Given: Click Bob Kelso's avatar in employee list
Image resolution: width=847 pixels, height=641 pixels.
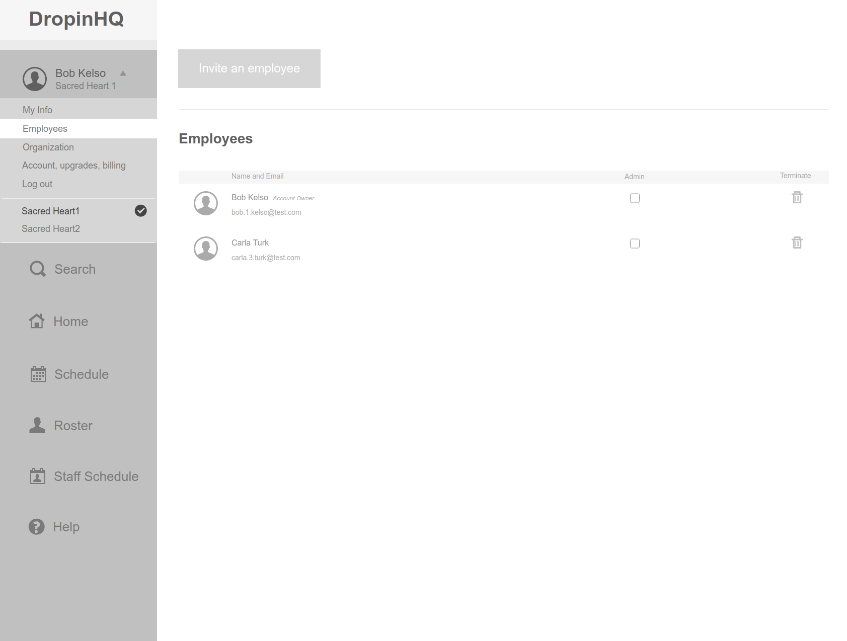Looking at the screenshot, I should click(206, 203).
